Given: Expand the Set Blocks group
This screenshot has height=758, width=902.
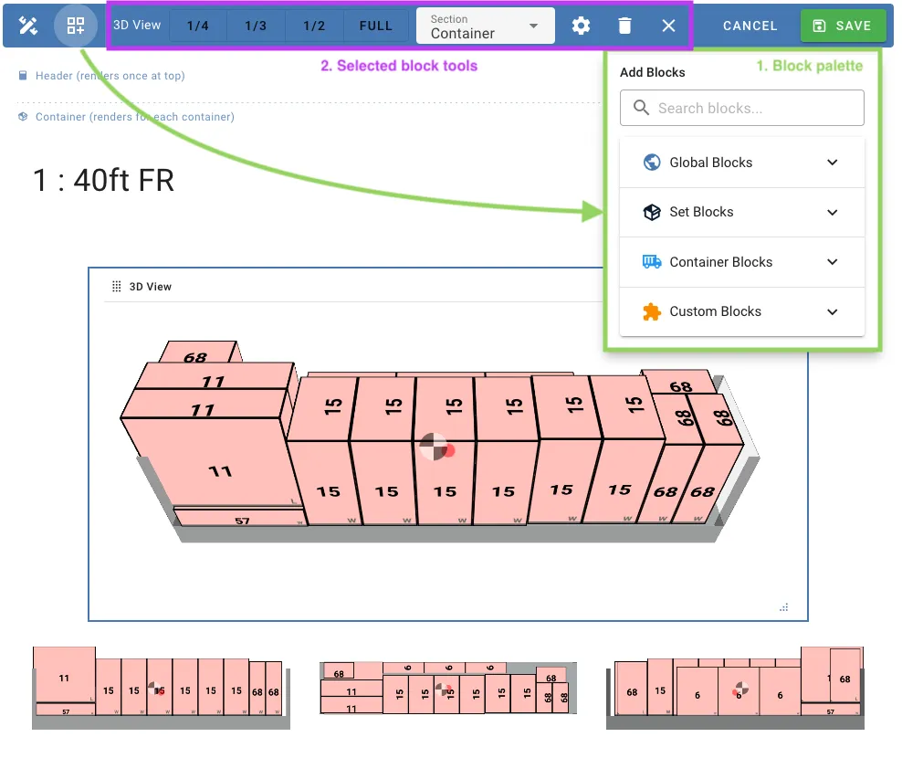Looking at the screenshot, I should (x=741, y=212).
